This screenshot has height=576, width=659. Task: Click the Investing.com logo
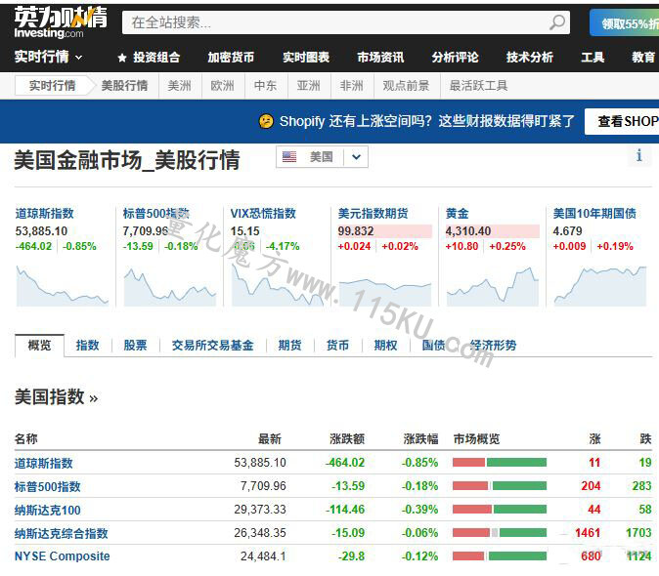[x=61, y=22]
